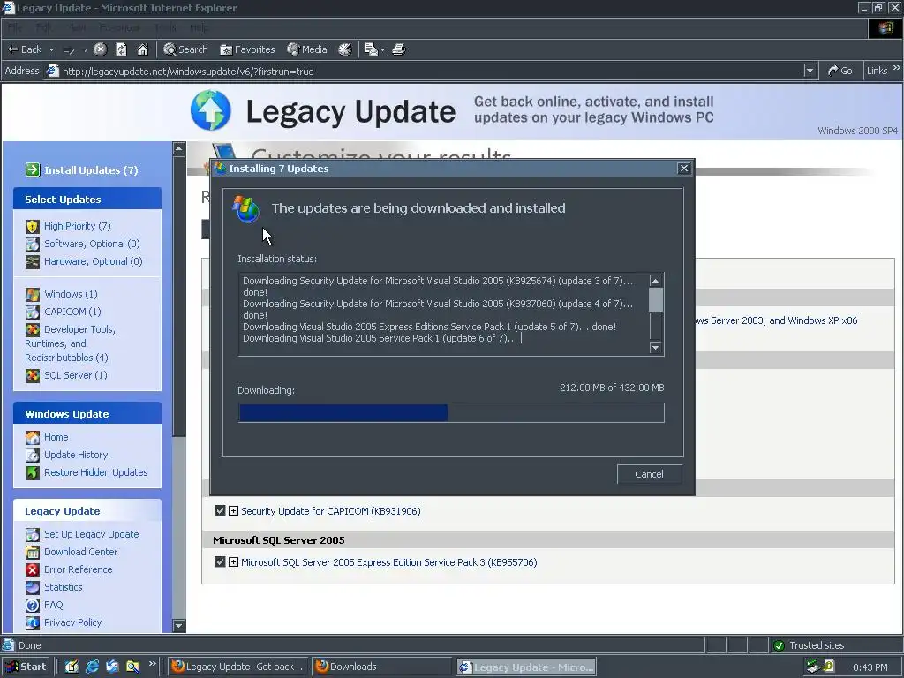
Task: Click the installation status scroll down arrow
Action: pyautogui.click(x=656, y=347)
